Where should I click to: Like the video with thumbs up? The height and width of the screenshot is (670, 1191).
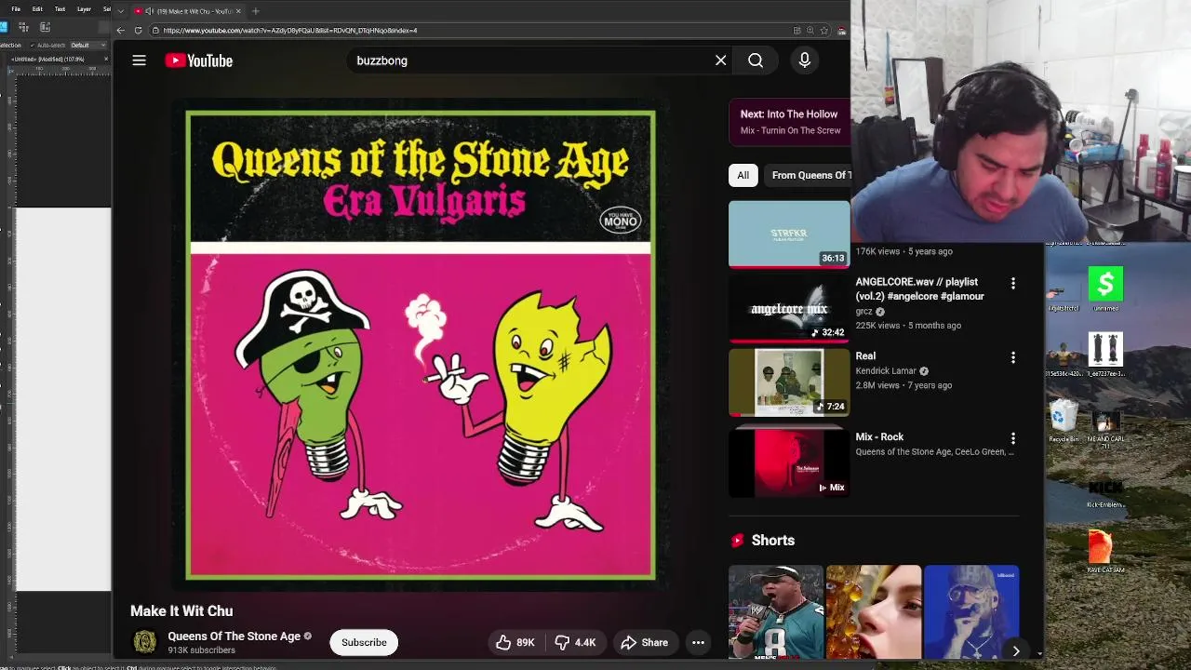pyautogui.click(x=515, y=642)
